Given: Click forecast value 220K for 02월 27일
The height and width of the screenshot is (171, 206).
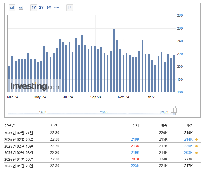Looking at the screenshot, I should click(x=163, y=133).
